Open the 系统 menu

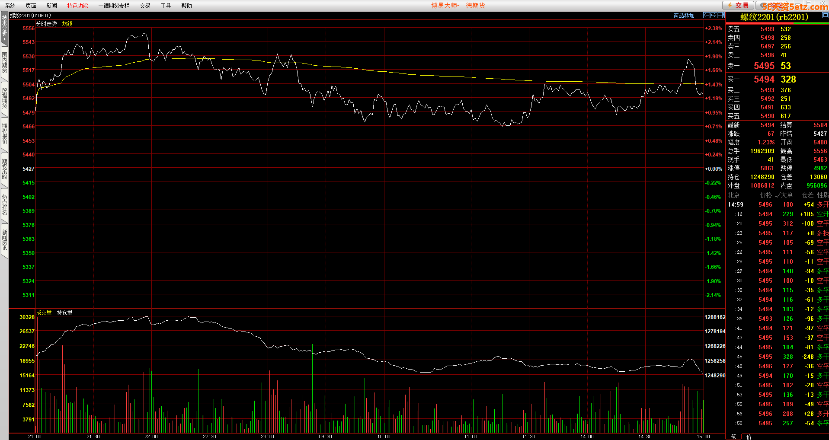(10, 6)
